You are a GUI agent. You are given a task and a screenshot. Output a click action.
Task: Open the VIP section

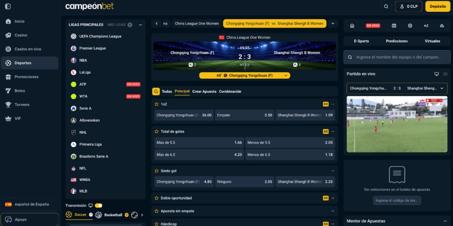(29, 118)
